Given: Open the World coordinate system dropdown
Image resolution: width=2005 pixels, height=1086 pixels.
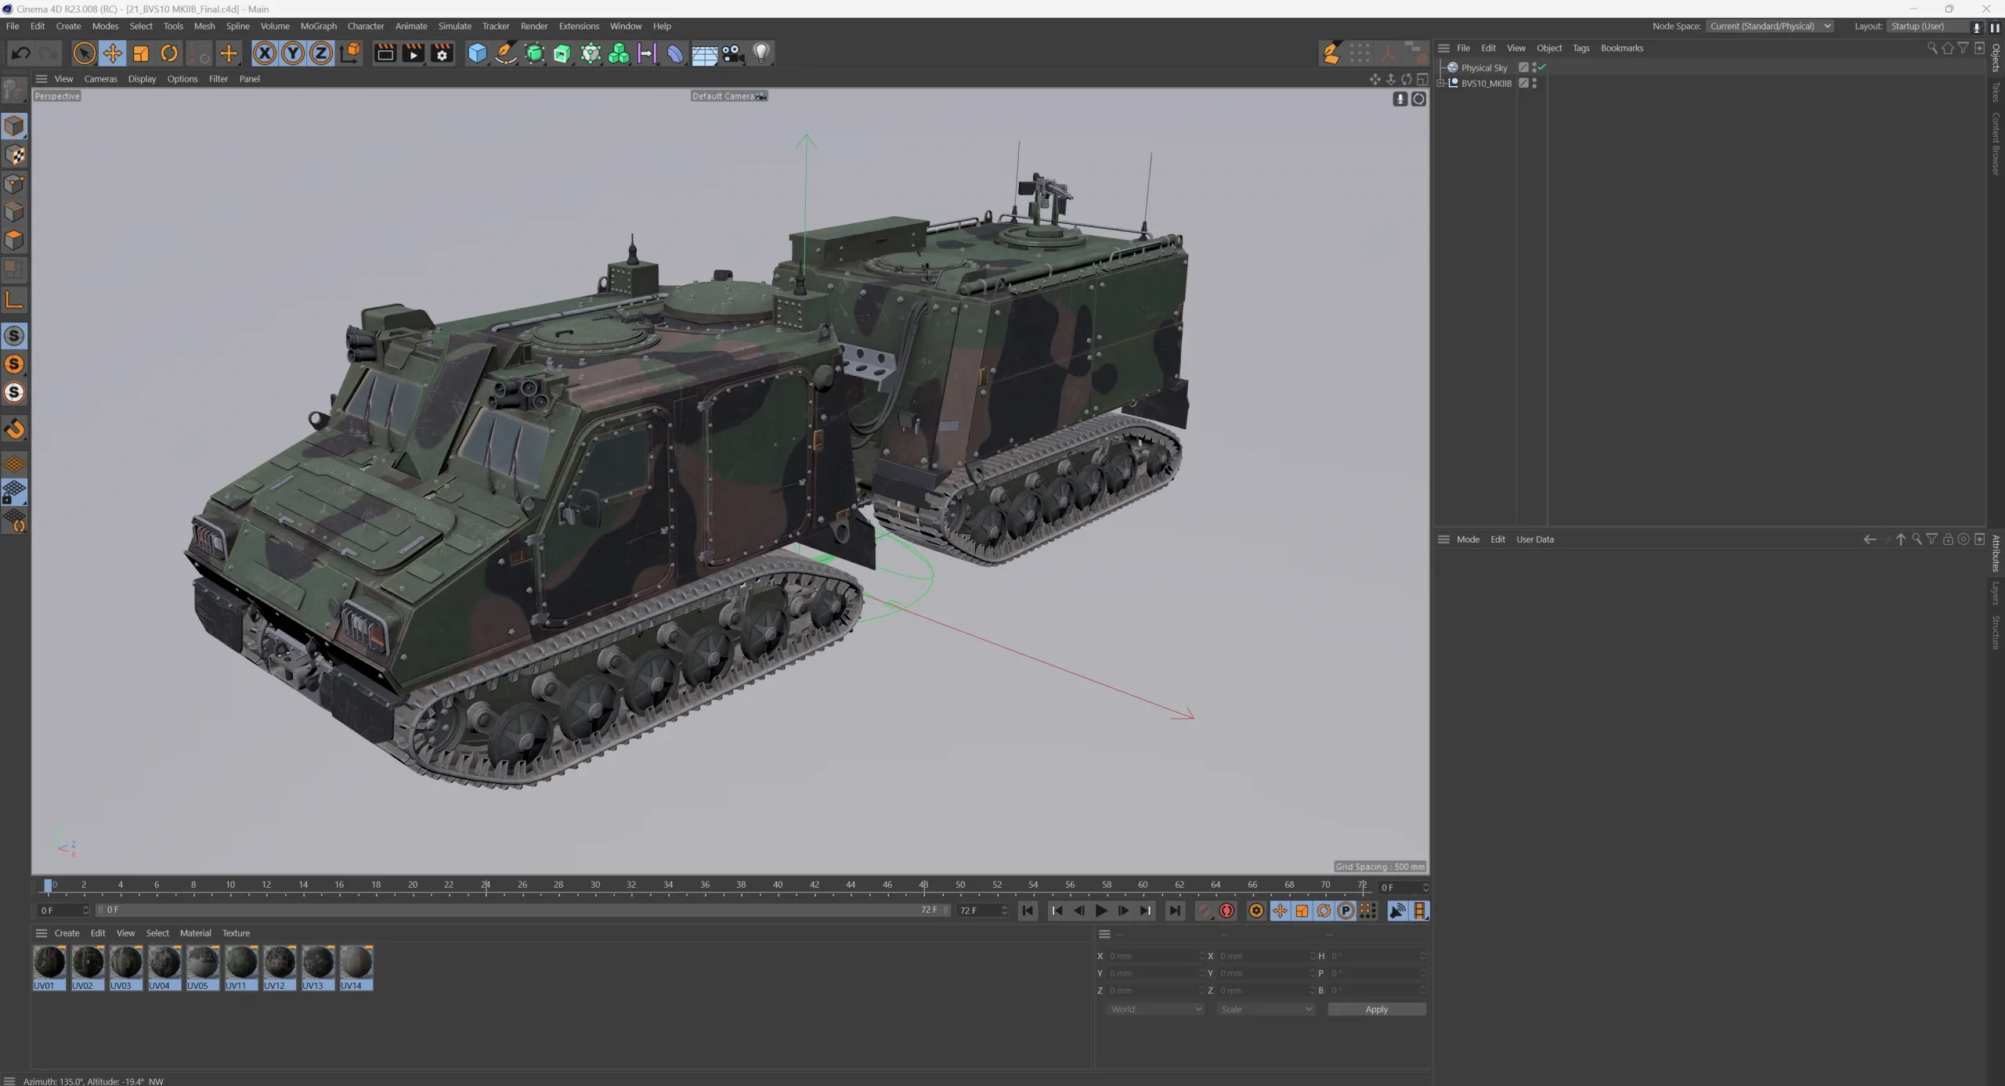Looking at the screenshot, I should click(1154, 1009).
